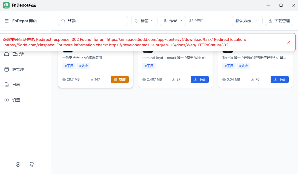
Task: Click the magnifier icon in search box
Action: click(63, 21)
